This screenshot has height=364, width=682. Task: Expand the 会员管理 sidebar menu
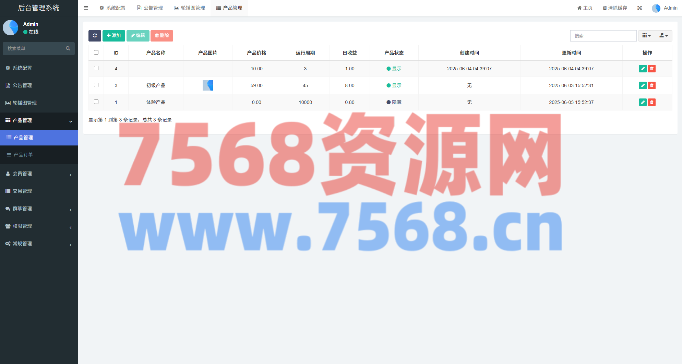[39, 174]
